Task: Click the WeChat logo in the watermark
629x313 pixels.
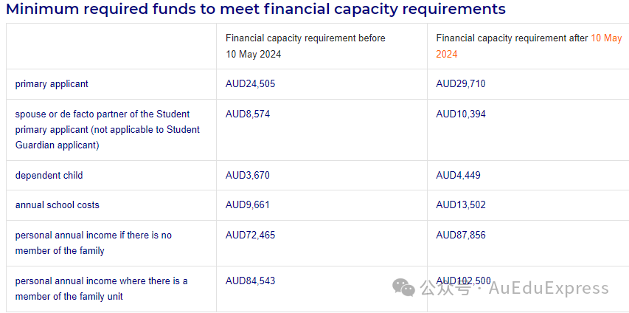Action: 403,286
